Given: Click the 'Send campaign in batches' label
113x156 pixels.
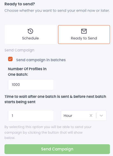Looking at the screenshot, I should [x=41, y=60].
